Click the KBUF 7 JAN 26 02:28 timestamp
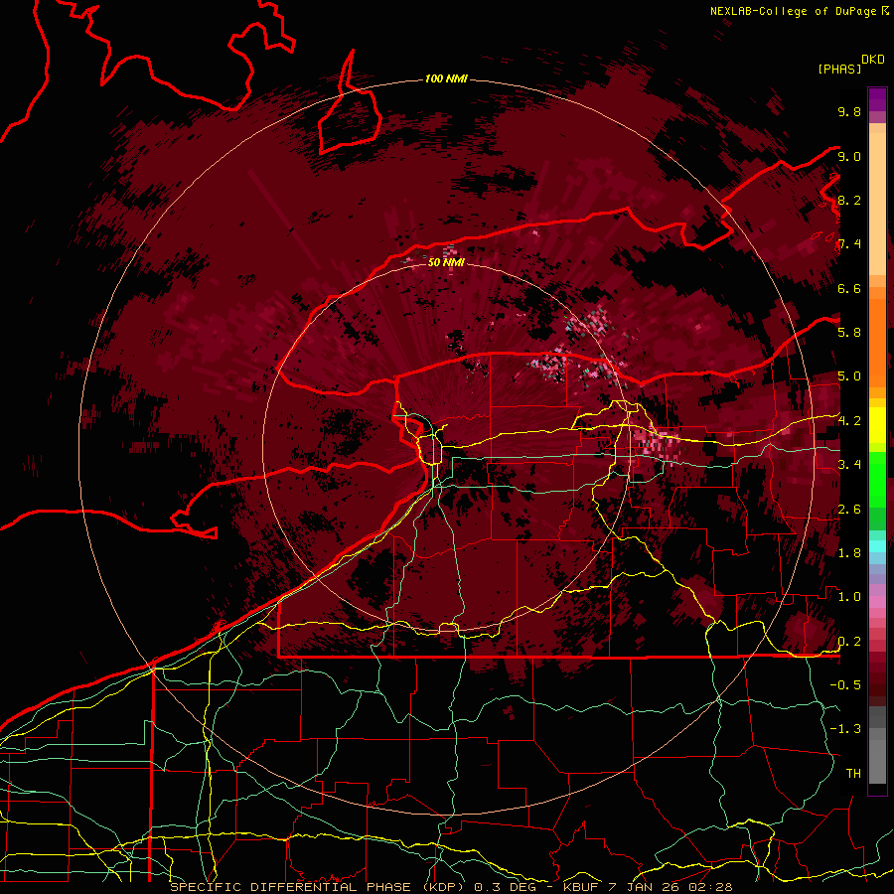 pyautogui.click(x=648, y=887)
